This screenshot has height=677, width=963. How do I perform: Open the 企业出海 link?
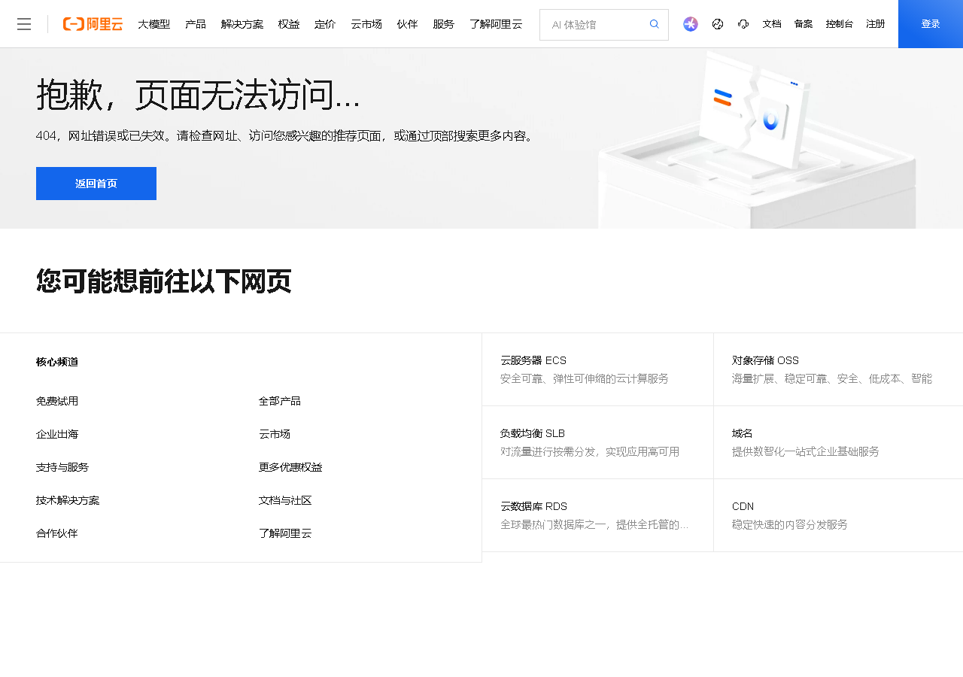[57, 434]
